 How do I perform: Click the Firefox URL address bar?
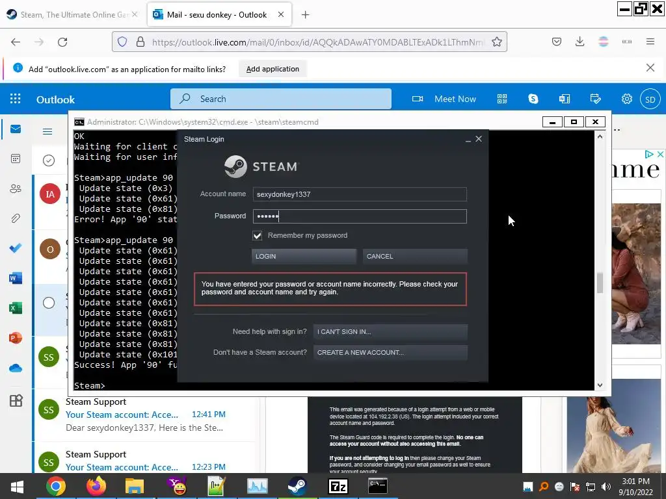pyautogui.click(x=317, y=42)
